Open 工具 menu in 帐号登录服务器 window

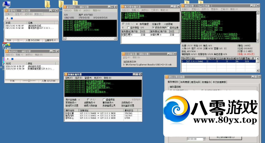click(x=154, y=10)
